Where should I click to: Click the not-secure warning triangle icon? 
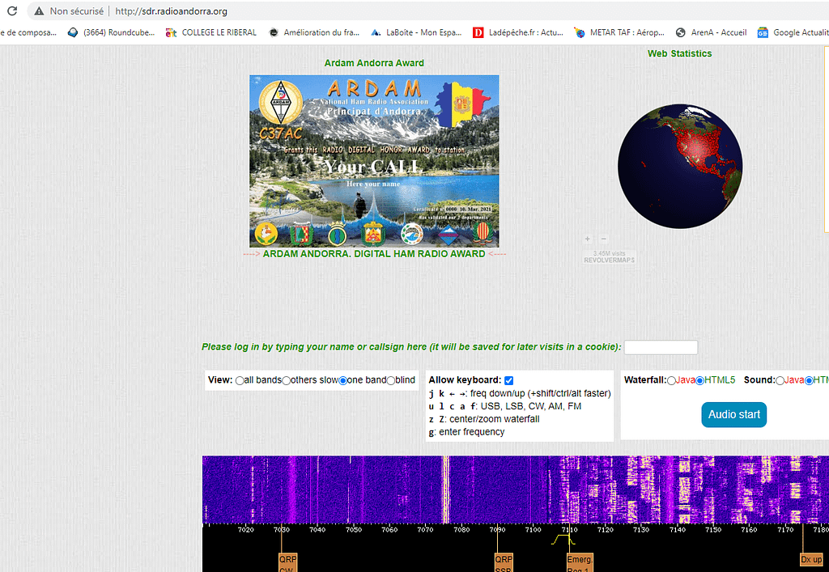point(39,11)
